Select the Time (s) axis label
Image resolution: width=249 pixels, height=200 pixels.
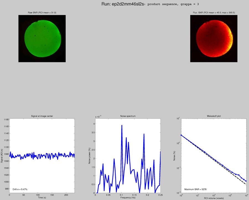pos(41,198)
